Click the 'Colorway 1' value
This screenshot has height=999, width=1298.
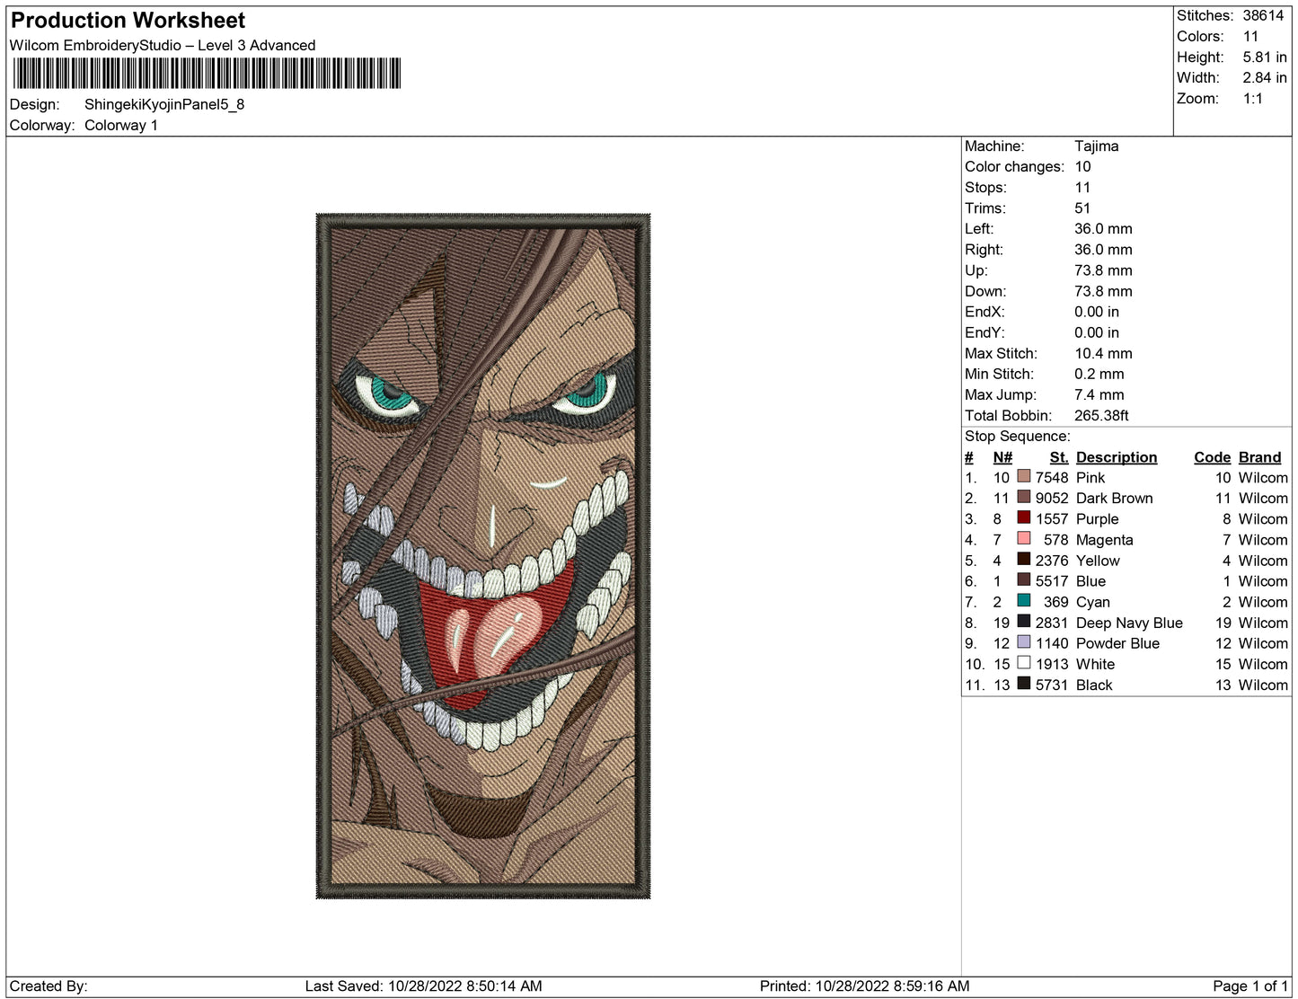point(121,125)
